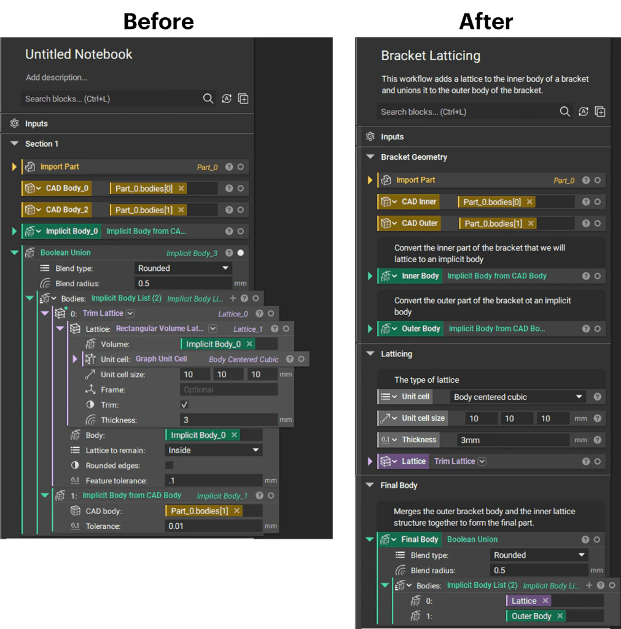621x629 pixels.
Task: Toggle output circle on CAD Body_2 row
Action: (x=240, y=210)
